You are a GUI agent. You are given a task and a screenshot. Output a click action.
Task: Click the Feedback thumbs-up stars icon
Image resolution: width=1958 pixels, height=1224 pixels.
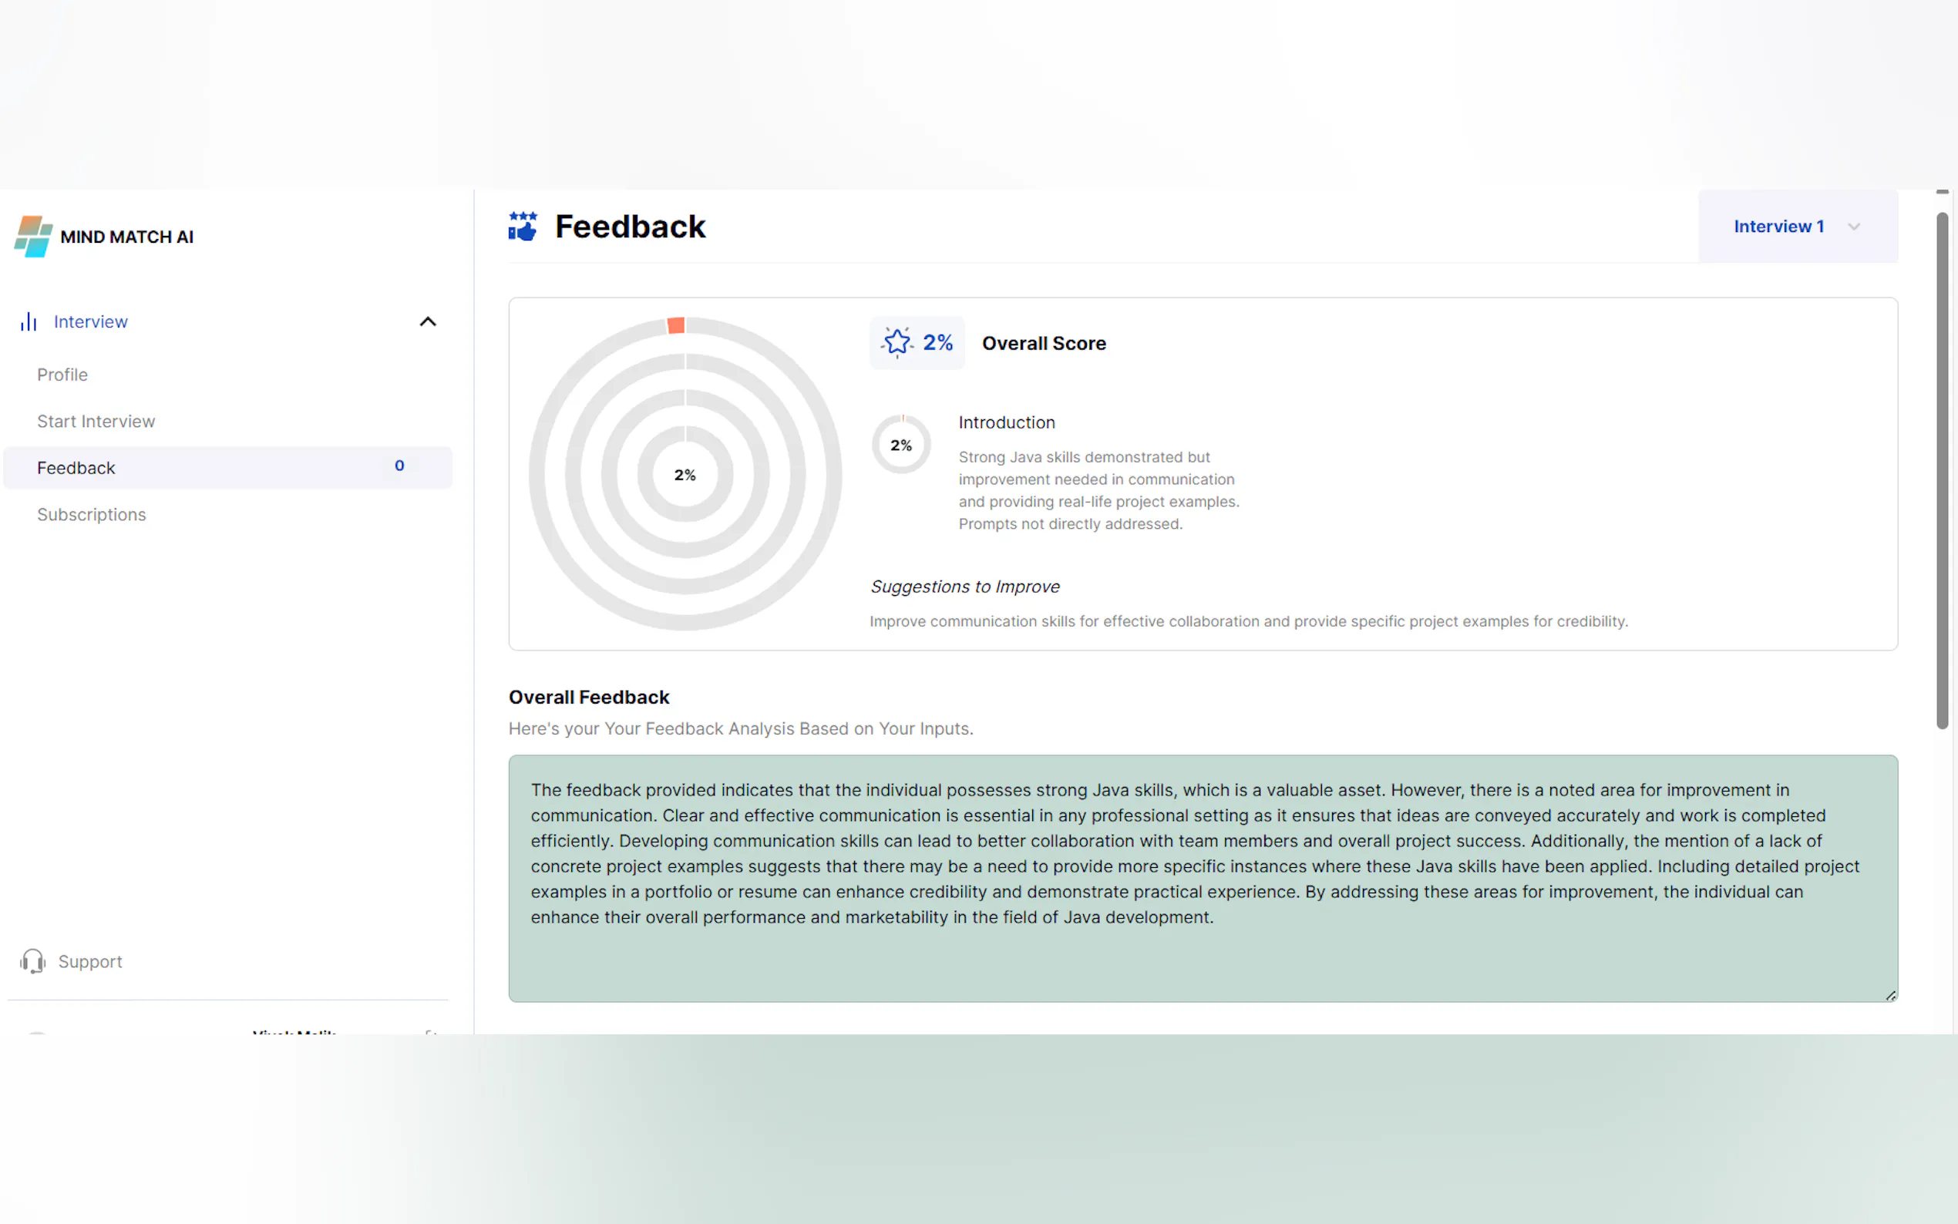point(523,227)
